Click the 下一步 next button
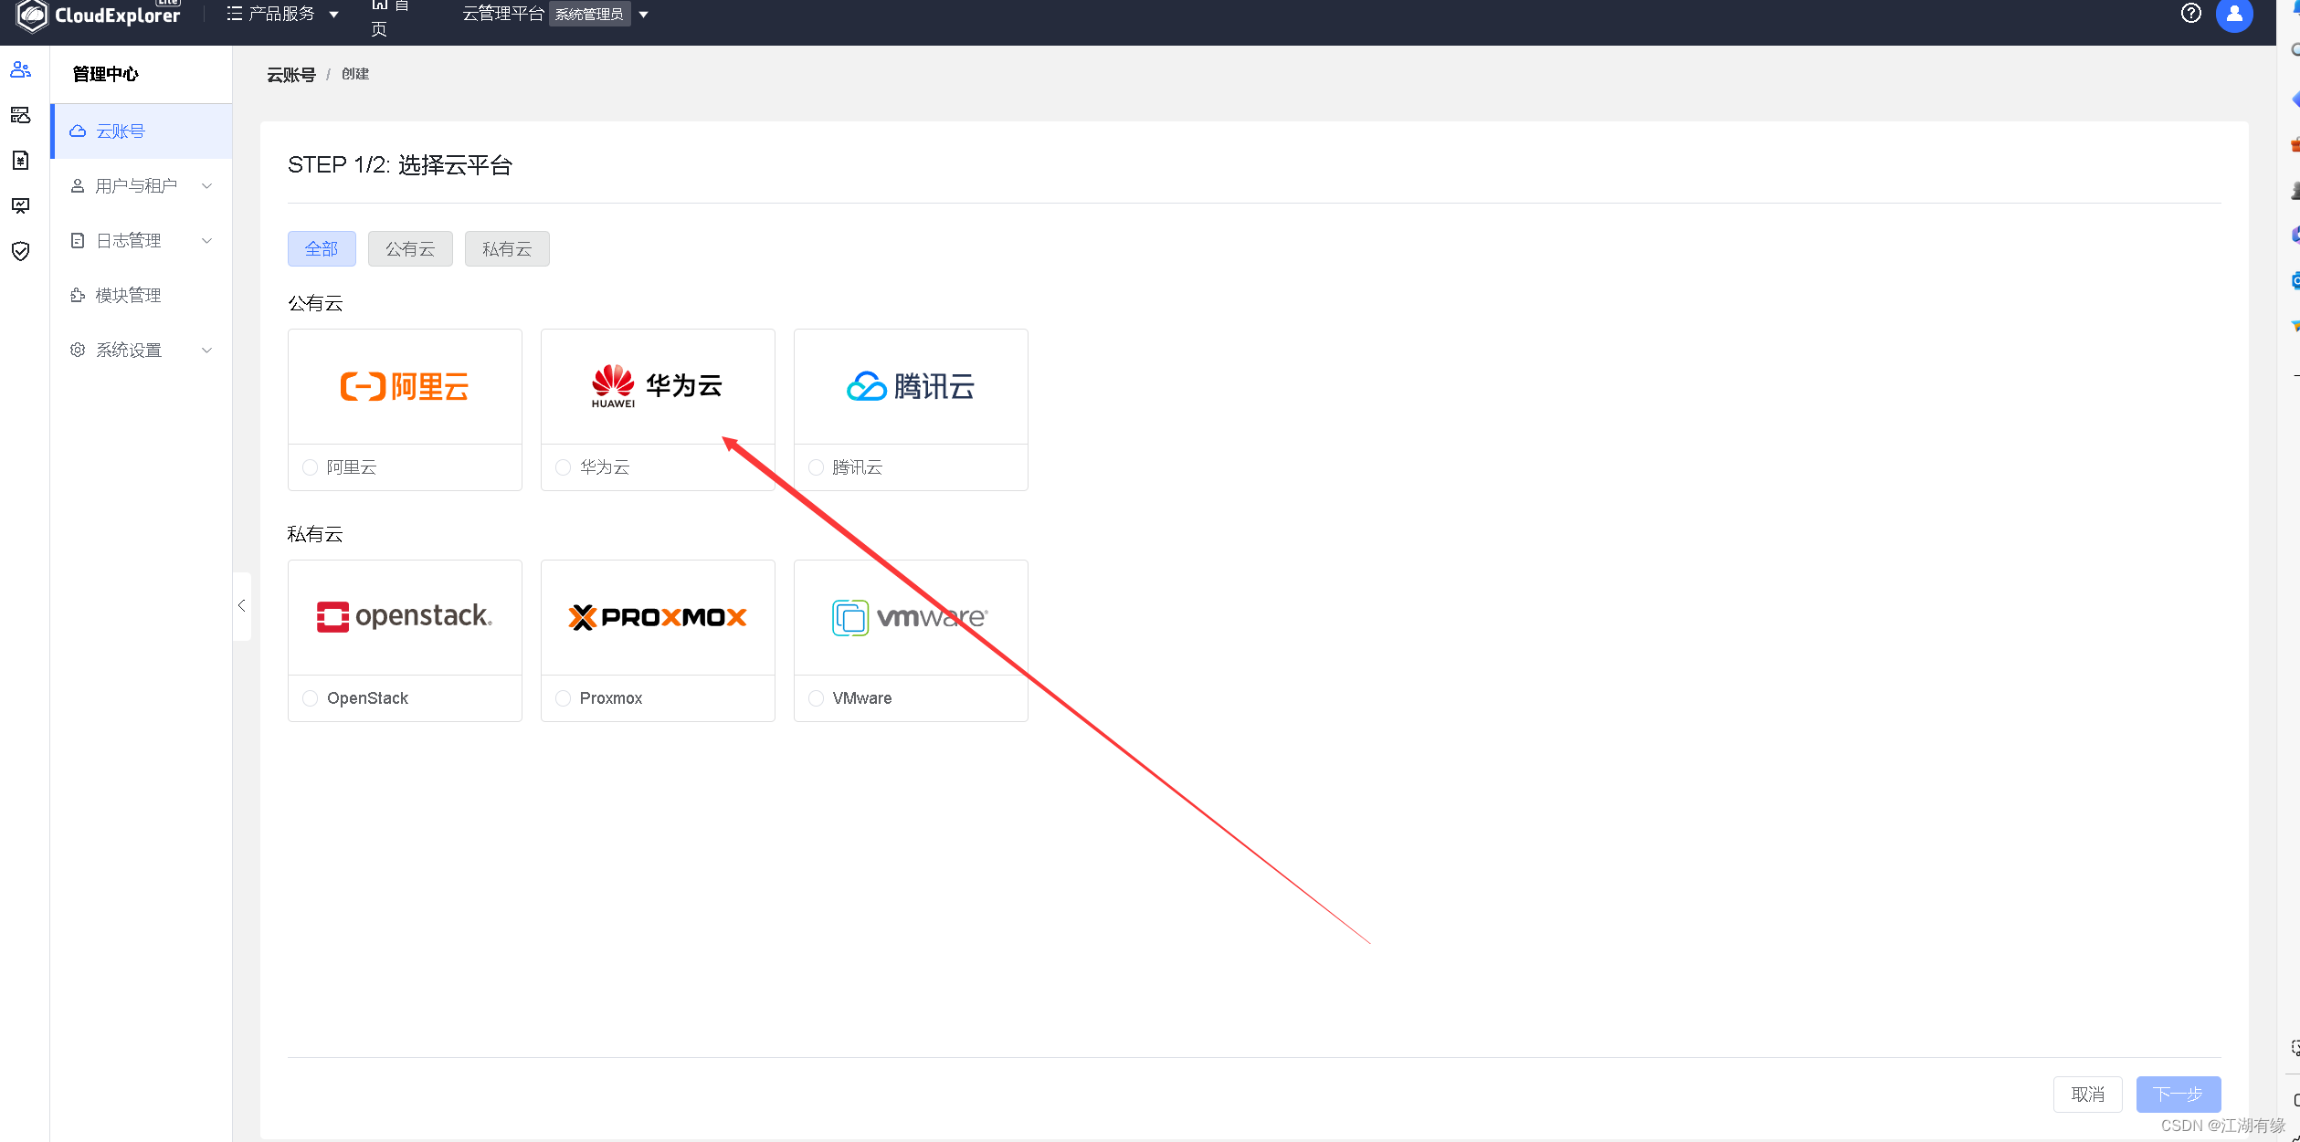The height and width of the screenshot is (1142, 2300). coord(2179,1095)
